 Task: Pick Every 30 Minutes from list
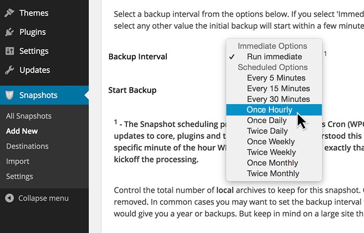pos(278,99)
